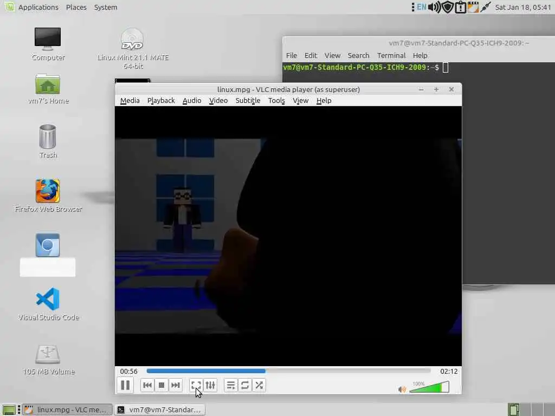Open the clock calendar Sat Jan 18
The height and width of the screenshot is (416, 555).
pyautogui.click(x=523, y=7)
